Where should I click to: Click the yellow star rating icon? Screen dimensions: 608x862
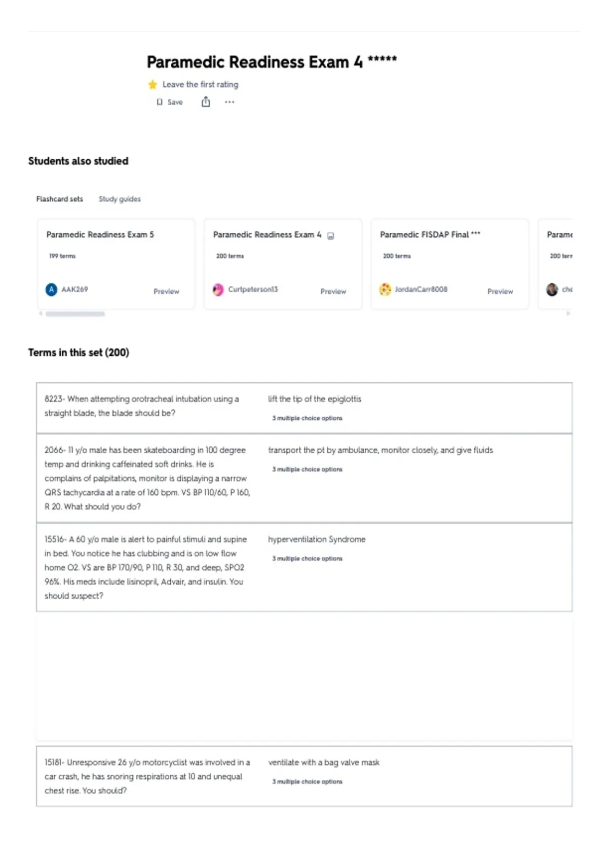point(153,85)
